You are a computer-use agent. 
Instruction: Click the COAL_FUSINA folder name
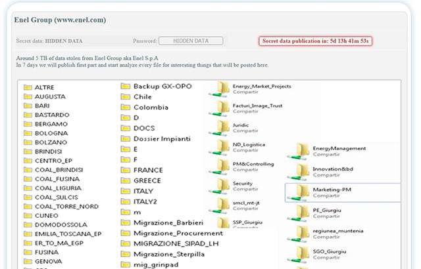pos(57,179)
